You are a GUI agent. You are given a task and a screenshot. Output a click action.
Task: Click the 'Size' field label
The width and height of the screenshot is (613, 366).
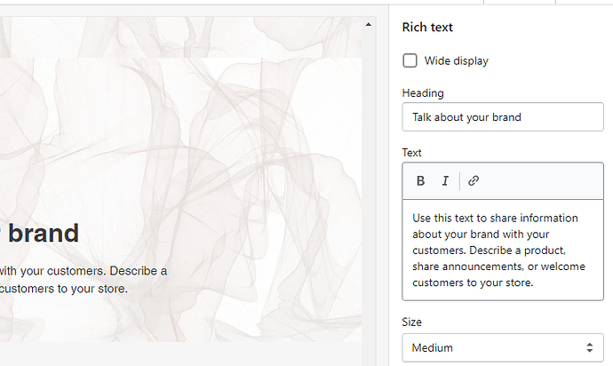411,322
